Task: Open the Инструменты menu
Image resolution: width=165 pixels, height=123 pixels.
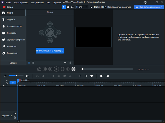Action: tap(37, 2)
